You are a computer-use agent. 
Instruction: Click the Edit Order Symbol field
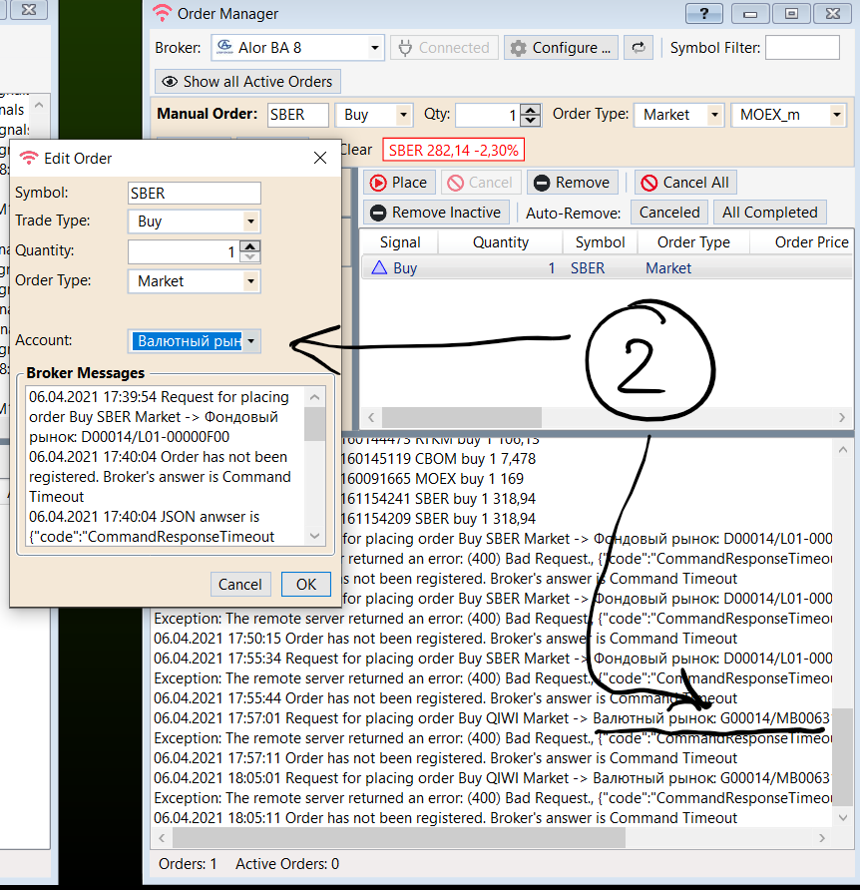point(195,193)
